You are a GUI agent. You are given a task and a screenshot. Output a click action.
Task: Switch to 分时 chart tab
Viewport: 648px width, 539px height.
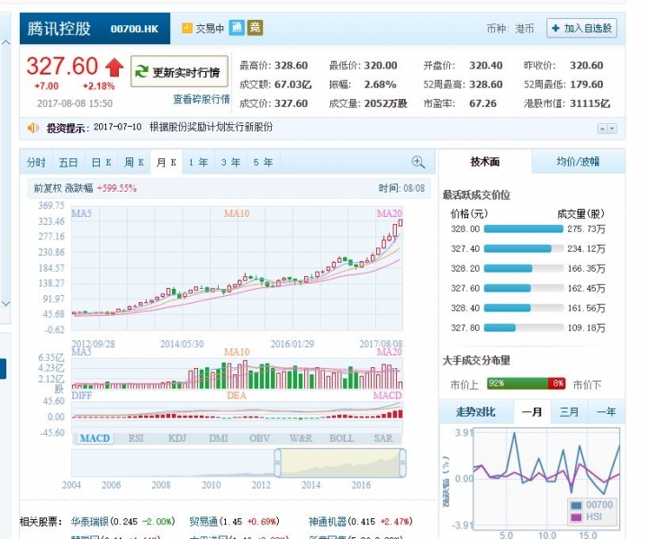point(36,163)
